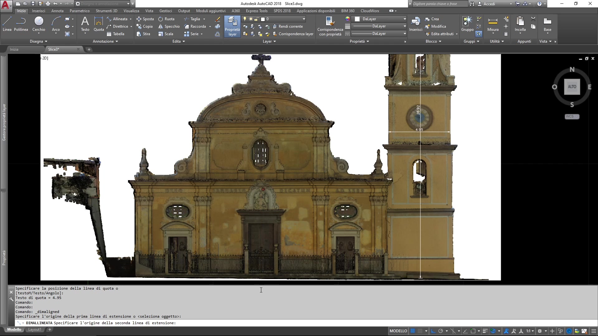Screen dimensions: 598x336
Task: Toggle lineweight display in status bar
Action: coord(485,331)
